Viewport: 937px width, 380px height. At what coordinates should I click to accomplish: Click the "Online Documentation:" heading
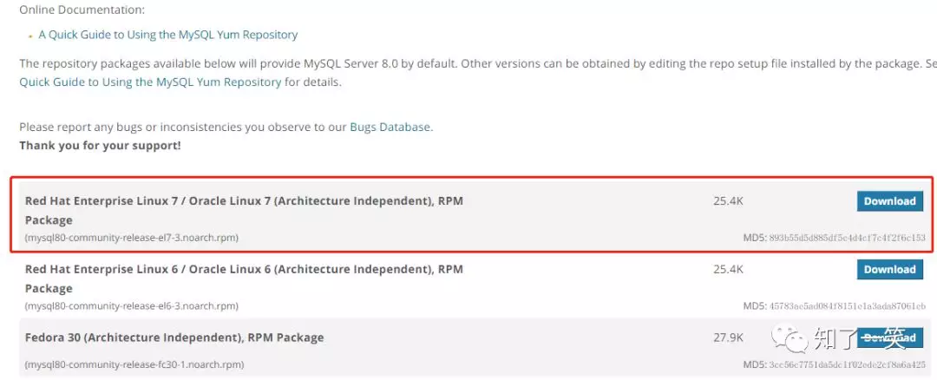point(82,10)
